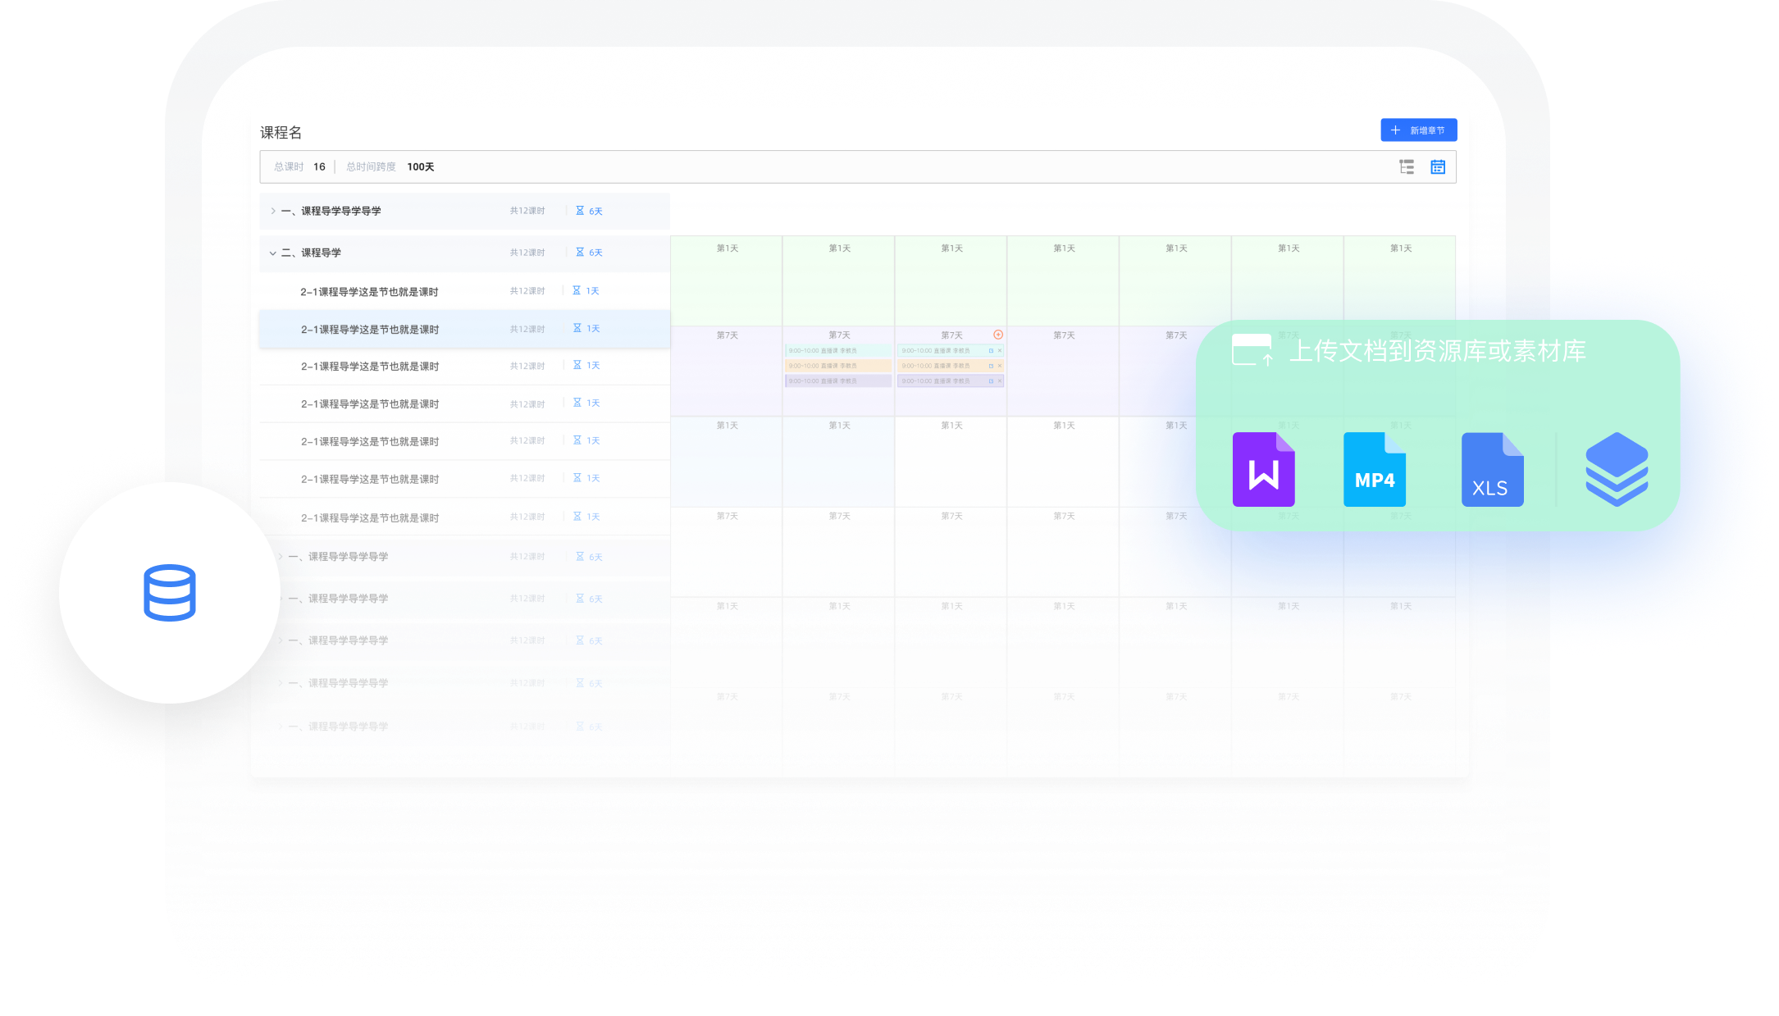Viewport: 1779px width, 1016px height.
Task: Select the first 2-1课程导学 lesson row
Action: [x=464, y=291]
